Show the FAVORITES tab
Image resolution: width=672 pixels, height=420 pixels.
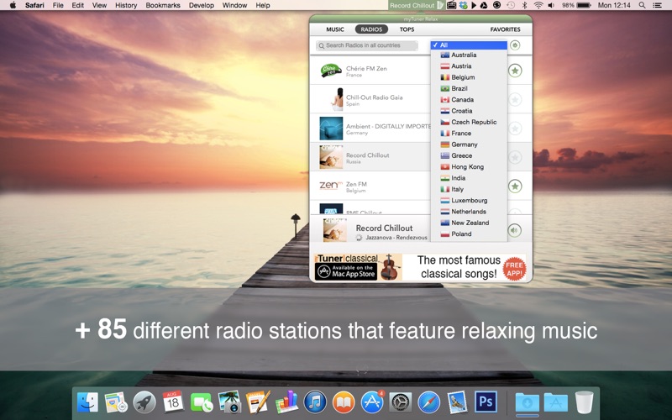(x=506, y=29)
